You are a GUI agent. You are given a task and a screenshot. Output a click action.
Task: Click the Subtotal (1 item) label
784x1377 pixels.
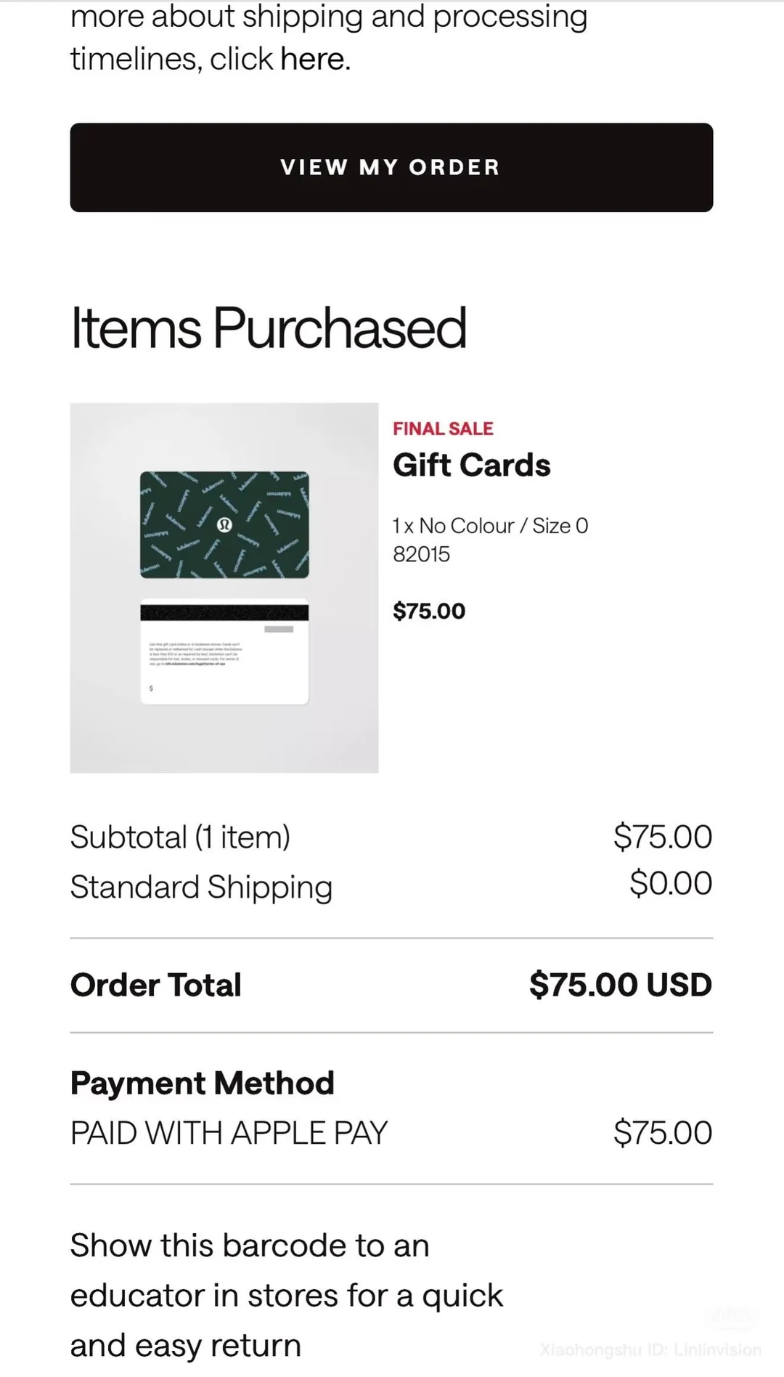click(180, 837)
